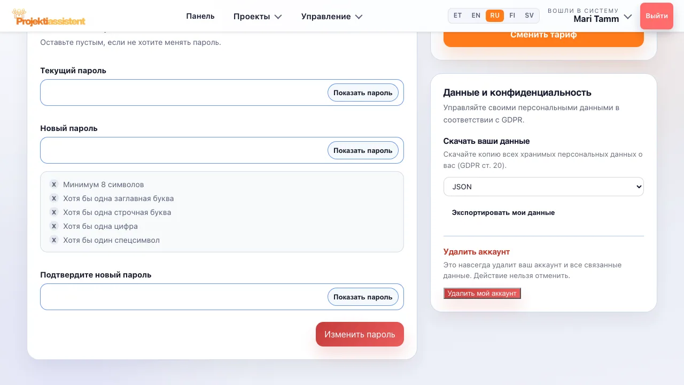The width and height of the screenshot is (684, 385).
Task: Click the Удалить аккаунт red heading
Action: [477, 252]
